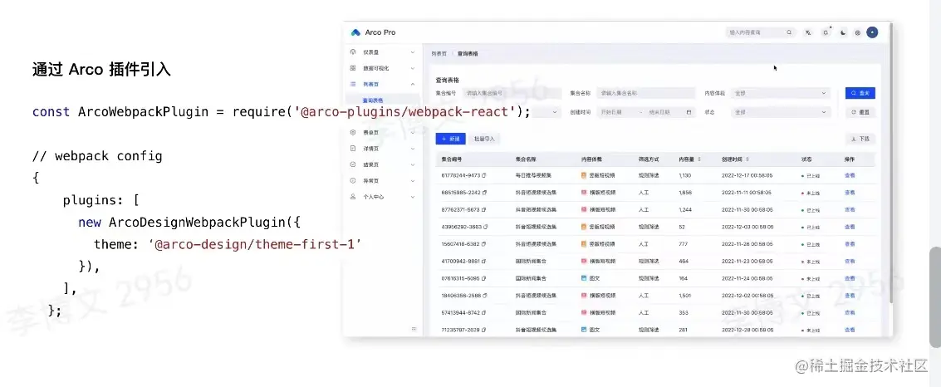Expand the 仪表盘 menu chevron
The width and height of the screenshot is (941, 387).
413,52
